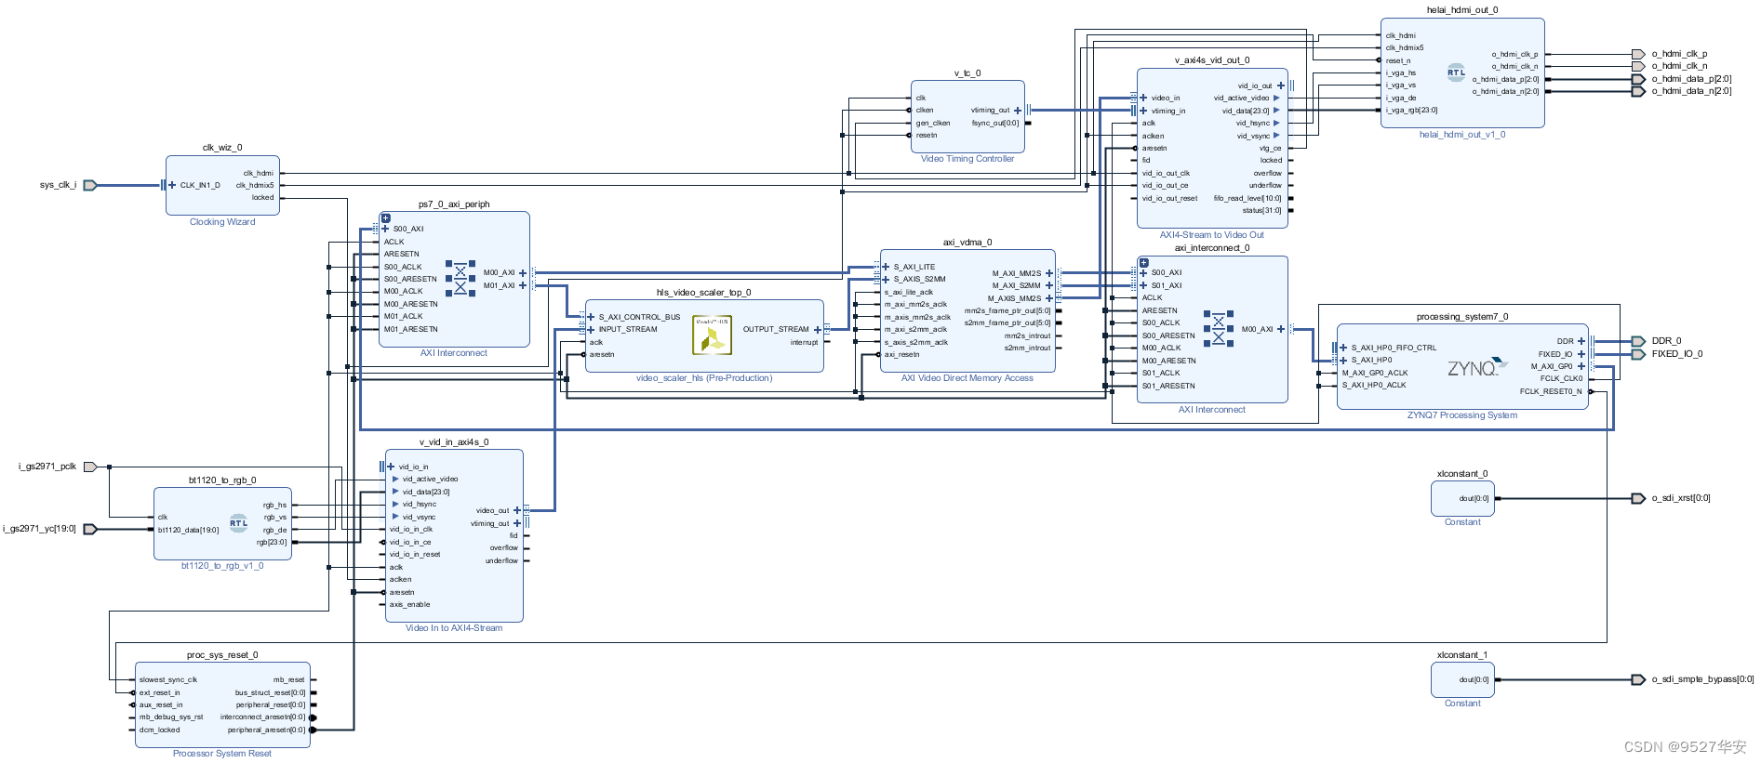The width and height of the screenshot is (1761, 763).
Task: Select the o_hdmi_data_p[2:0] output port symbol
Action: (1638, 79)
